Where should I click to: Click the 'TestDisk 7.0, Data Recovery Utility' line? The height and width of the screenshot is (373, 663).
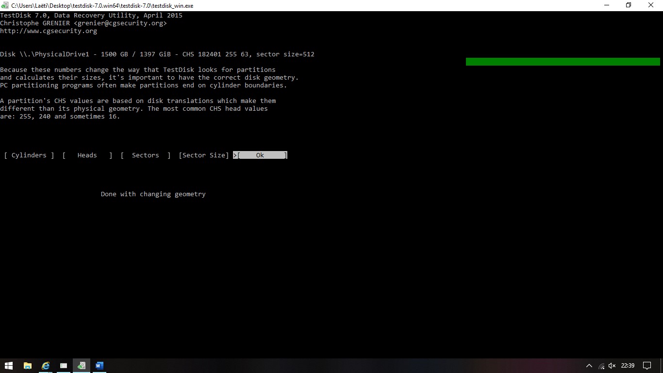pos(91,16)
